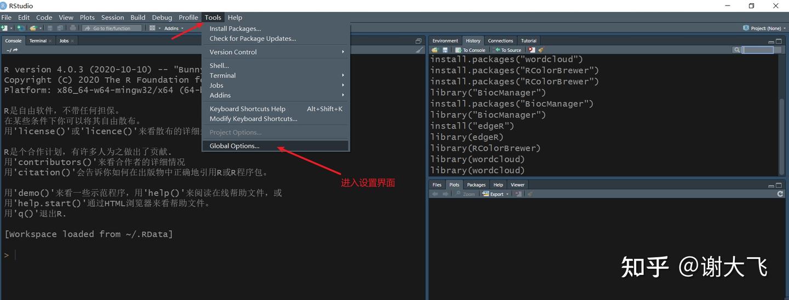Expand the Addins submenu in Tools

276,95
